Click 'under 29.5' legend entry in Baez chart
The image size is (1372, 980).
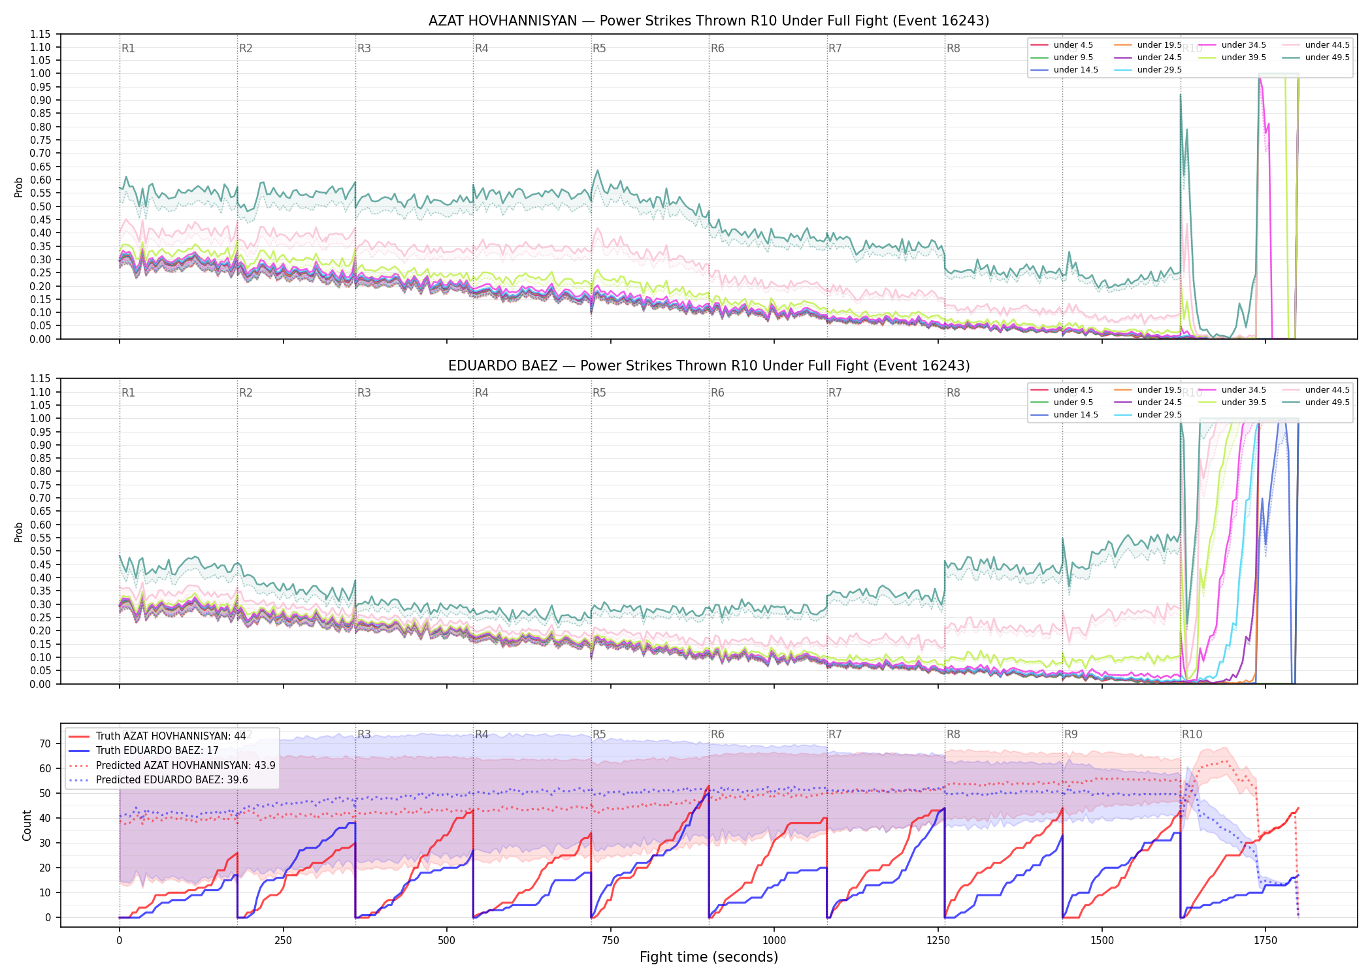coord(1147,415)
